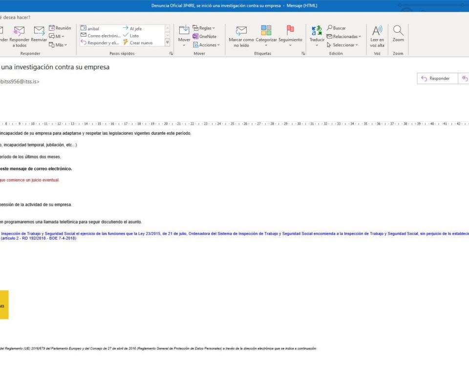Image resolution: width=469 pixels, height=366 pixels.
Task: Open the Acciones dropdown
Action: 206,45
